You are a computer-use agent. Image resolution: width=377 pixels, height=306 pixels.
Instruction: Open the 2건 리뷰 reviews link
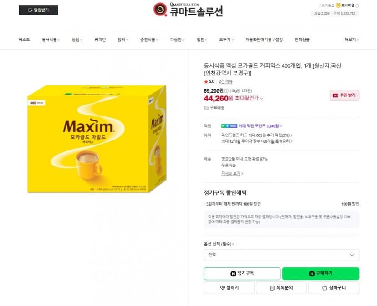click(225, 82)
